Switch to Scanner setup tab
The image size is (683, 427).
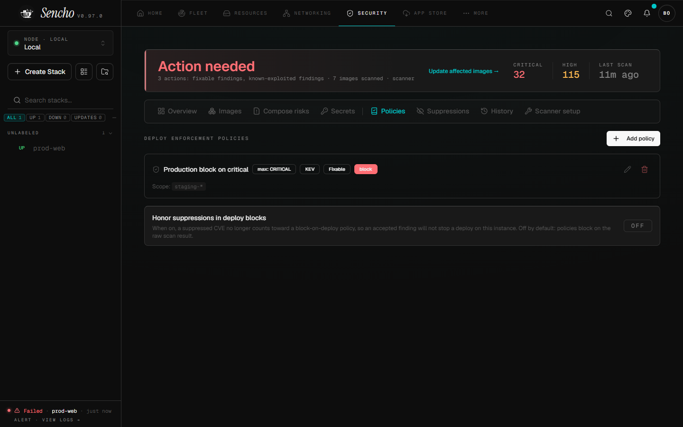pos(553,111)
